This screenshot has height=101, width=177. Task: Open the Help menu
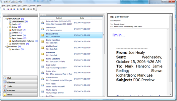click(39, 6)
